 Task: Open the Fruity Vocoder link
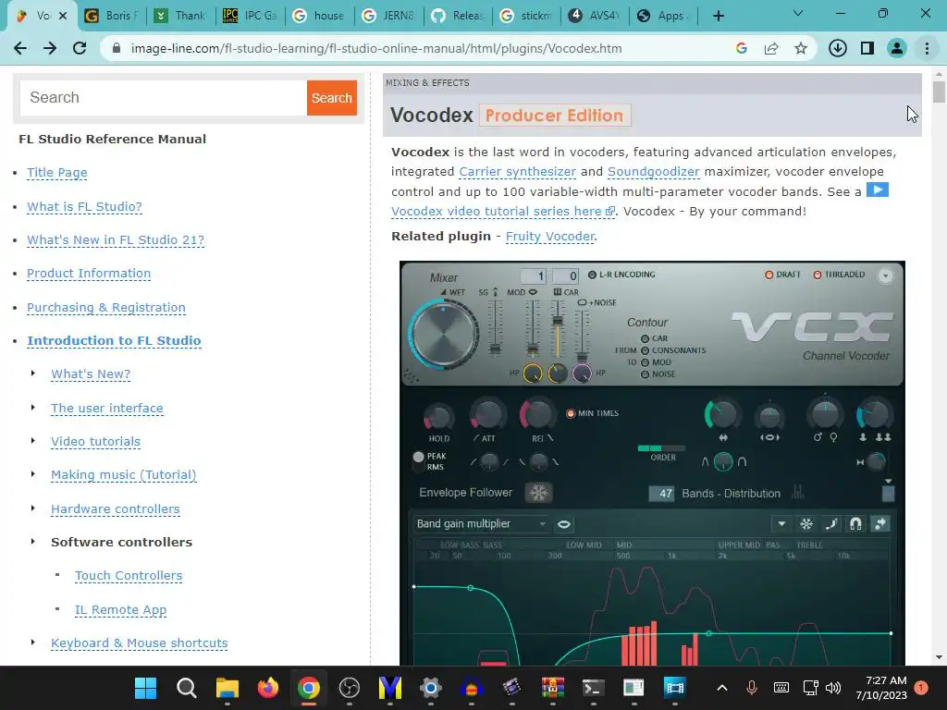click(x=550, y=236)
